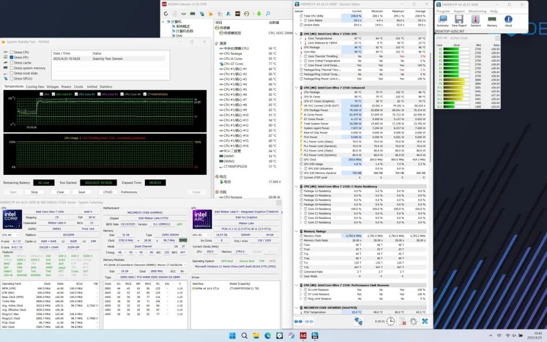The image size is (547, 342).
Task: Click AIDA64 icon in Windows taskbar
Action: [303, 336]
